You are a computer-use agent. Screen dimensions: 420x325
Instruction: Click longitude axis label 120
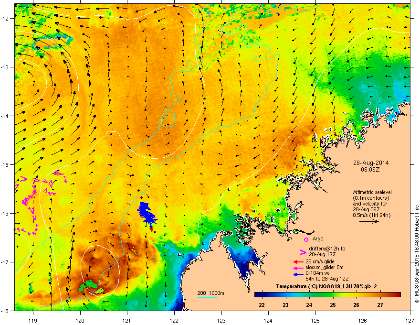pyautogui.click(x=80, y=320)
